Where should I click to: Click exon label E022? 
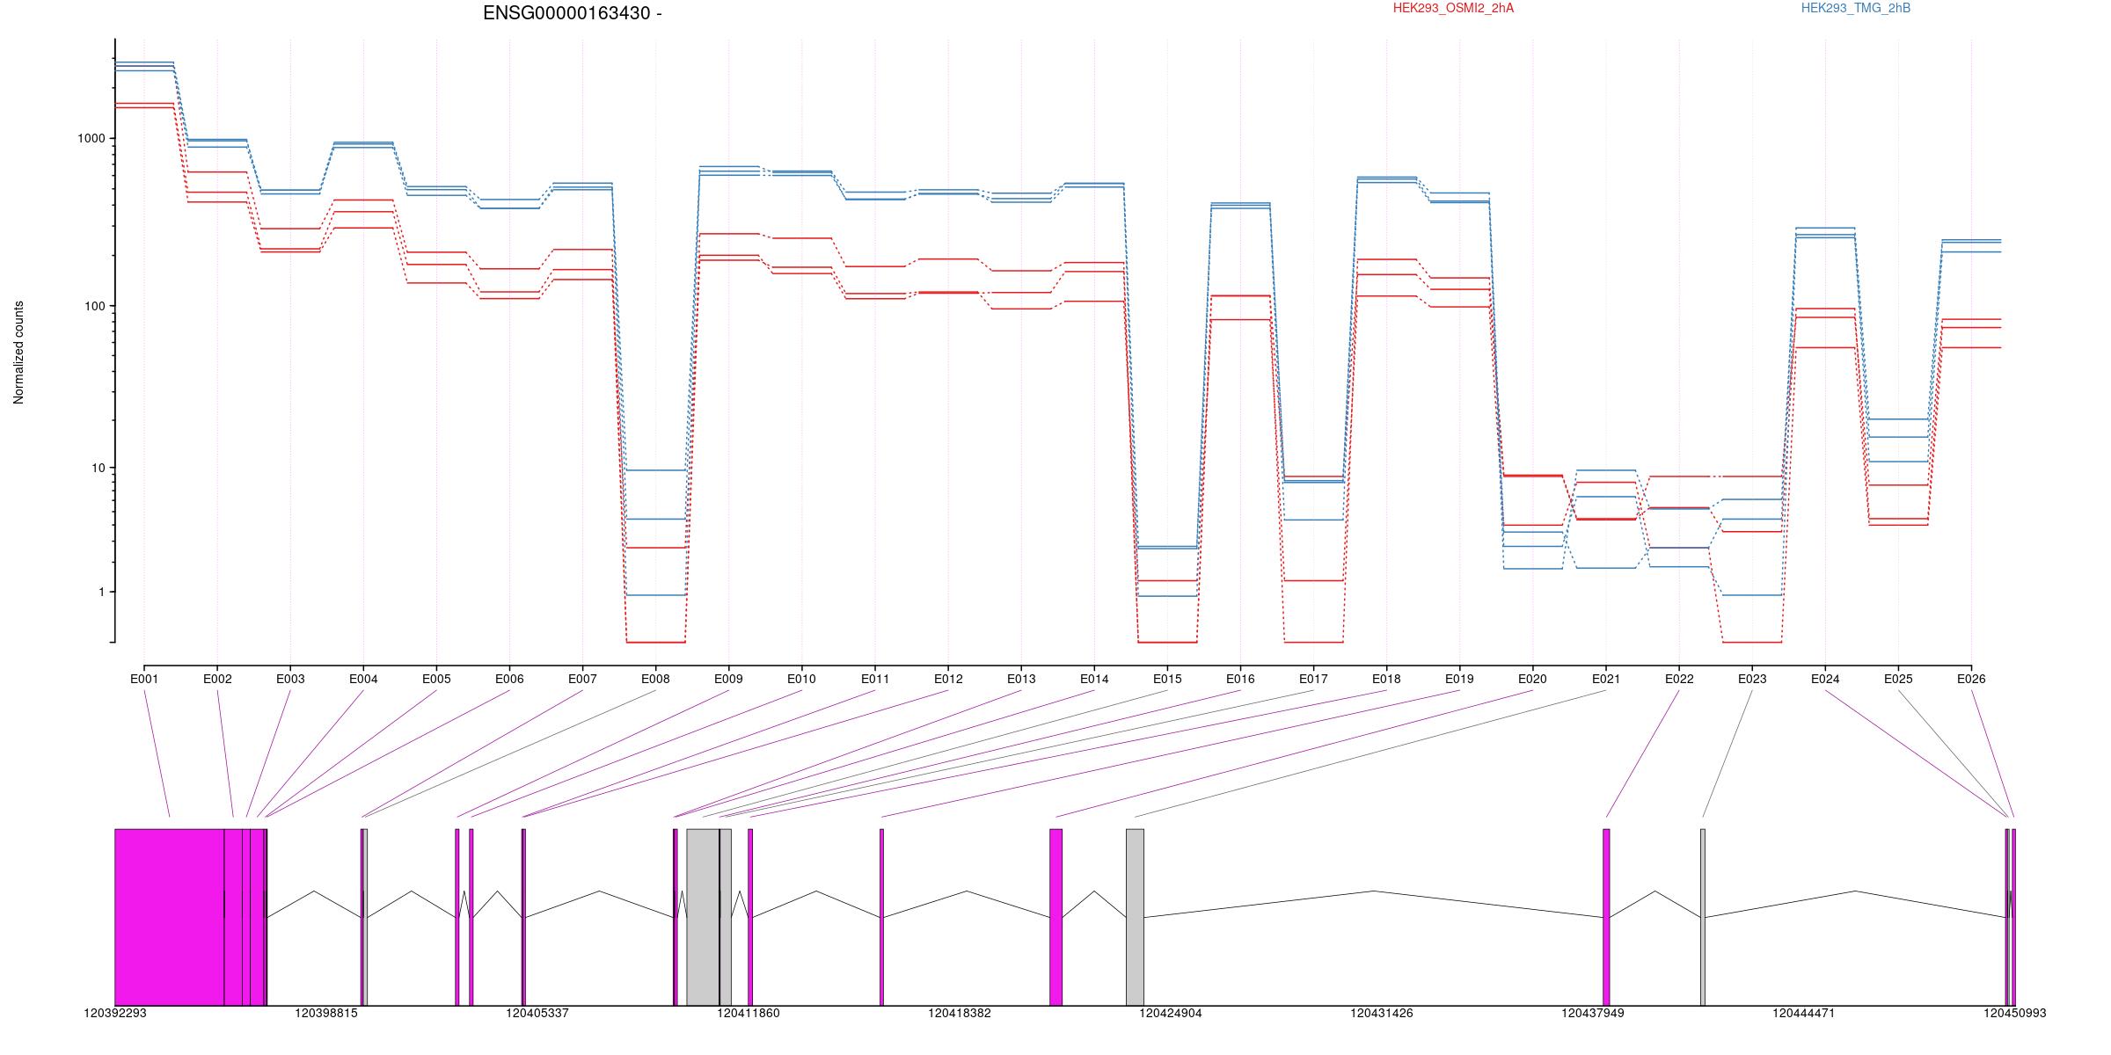tap(1679, 679)
